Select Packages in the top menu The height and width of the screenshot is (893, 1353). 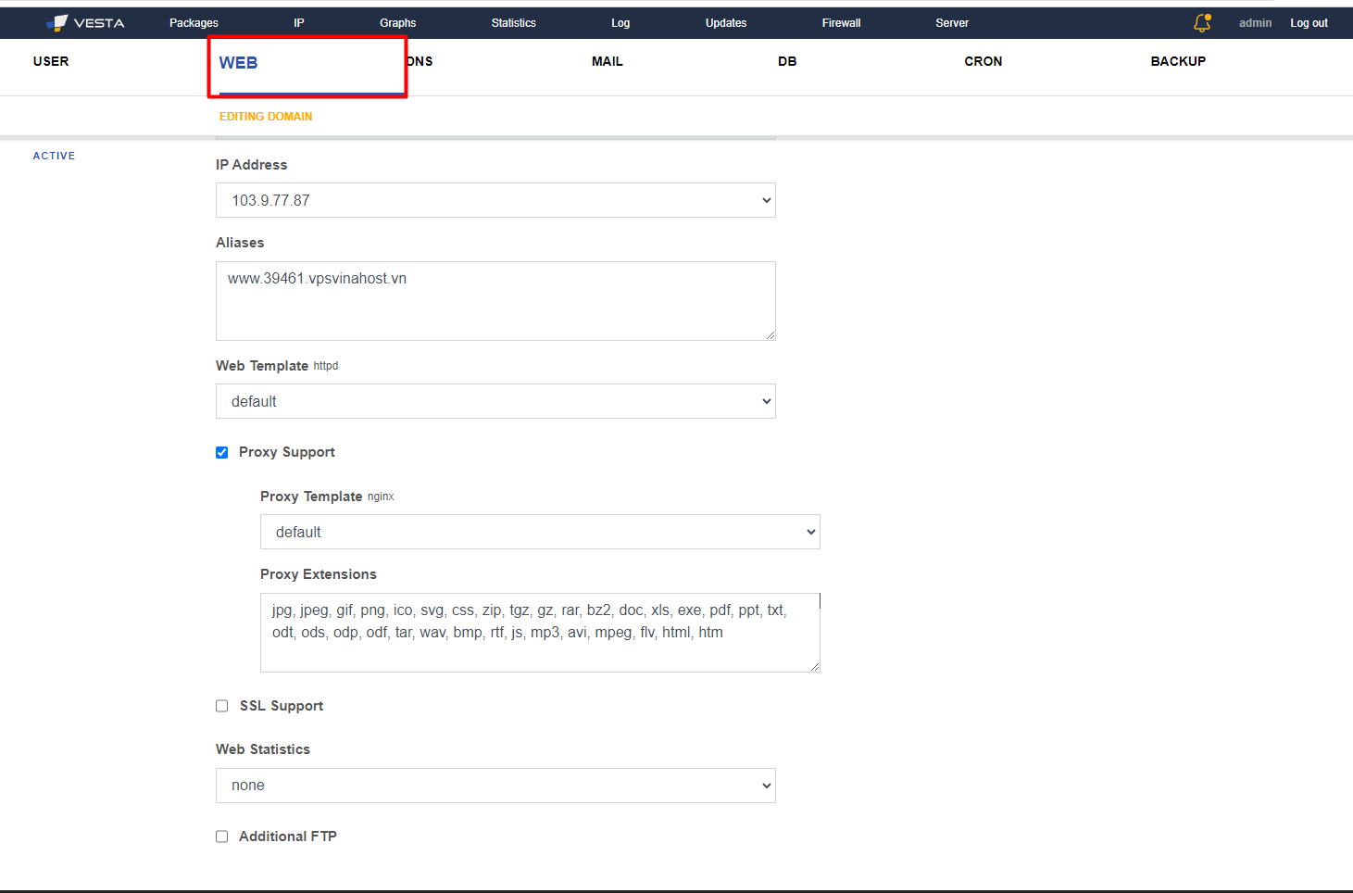click(194, 23)
